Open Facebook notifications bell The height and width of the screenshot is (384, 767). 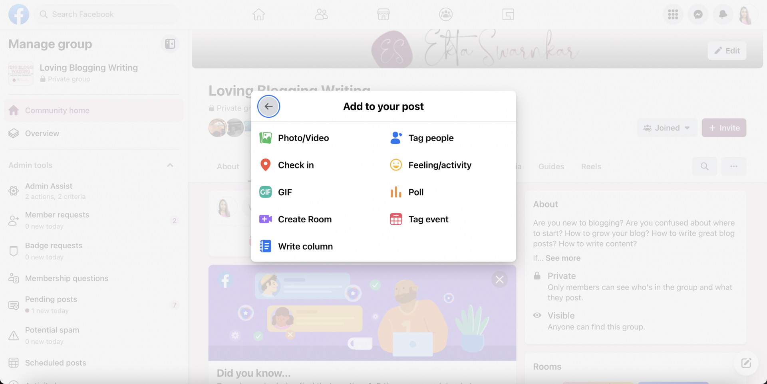(723, 14)
